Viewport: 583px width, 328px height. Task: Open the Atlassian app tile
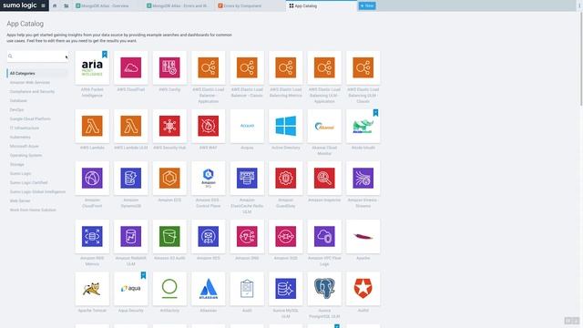[208, 289]
